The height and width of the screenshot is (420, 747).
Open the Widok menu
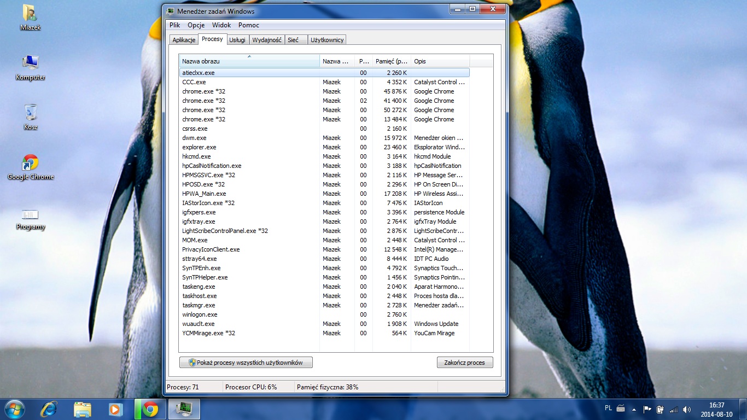coord(221,25)
